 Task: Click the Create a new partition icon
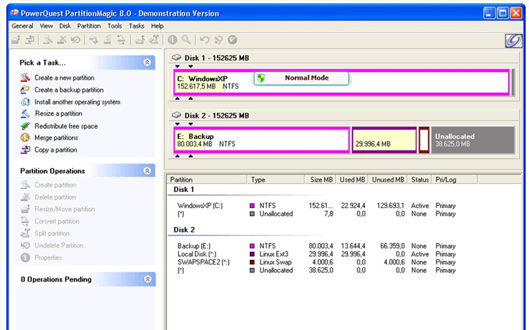[25, 77]
